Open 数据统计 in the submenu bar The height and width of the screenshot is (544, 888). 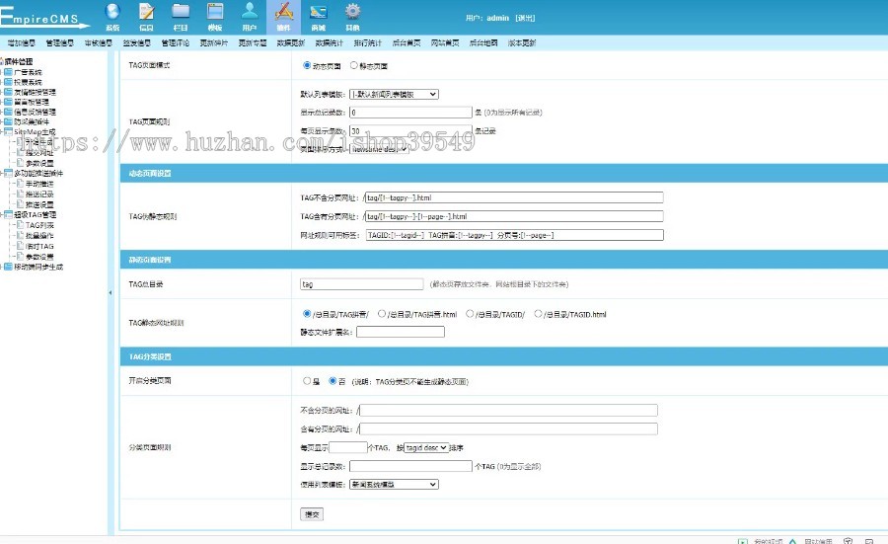329,43
